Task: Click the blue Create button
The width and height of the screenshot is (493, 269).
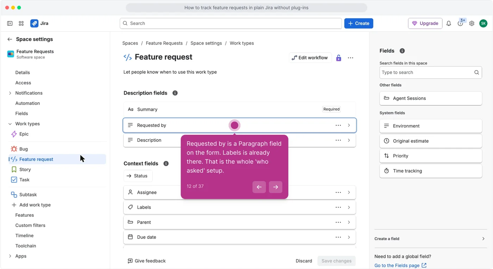Action: [358, 23]
